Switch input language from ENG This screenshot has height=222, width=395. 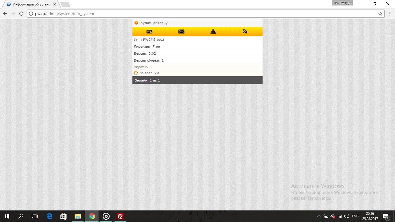pyautogui.click(x=355, y=216)
